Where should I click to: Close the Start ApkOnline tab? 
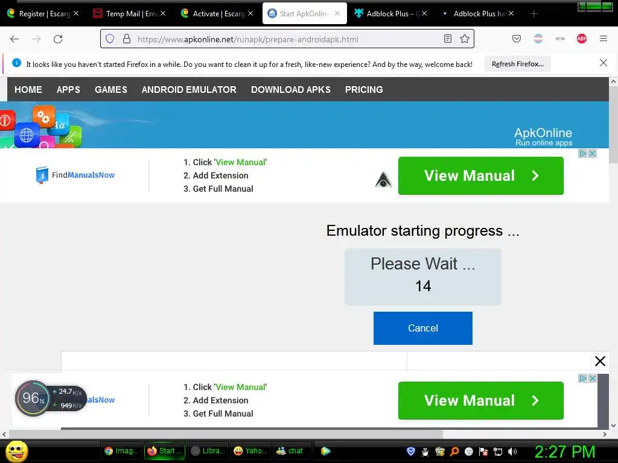point(337,13)
